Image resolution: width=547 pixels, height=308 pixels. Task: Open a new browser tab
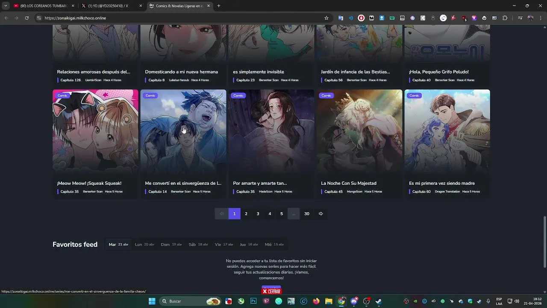pyautogui.click(x=219, y=6)
